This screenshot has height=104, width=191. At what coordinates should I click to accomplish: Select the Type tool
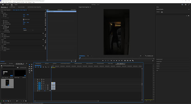coord(29,73)
